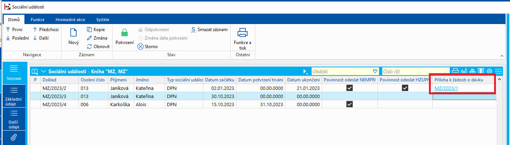Click the Povinnost odeslat NEMPRI column header
The width and height of the screenshot is (510, 145).
click(349, 80)
